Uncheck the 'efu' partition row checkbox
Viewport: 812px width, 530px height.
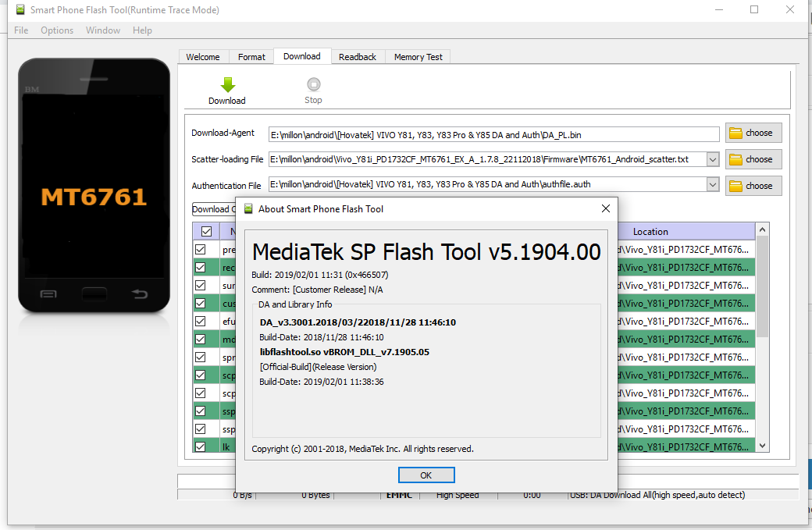coord(201,322)
